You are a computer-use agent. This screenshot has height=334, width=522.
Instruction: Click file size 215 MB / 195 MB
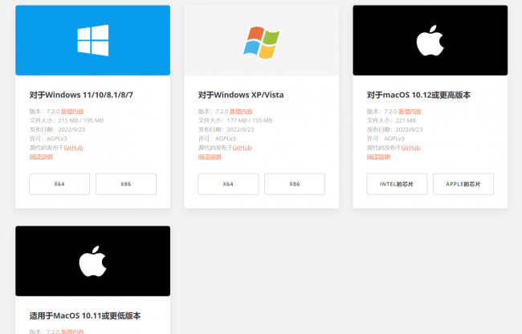81,120
